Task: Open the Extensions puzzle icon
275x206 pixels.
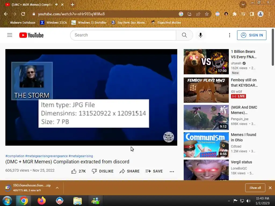Action: pyautogui.click(x=234, y=14)
